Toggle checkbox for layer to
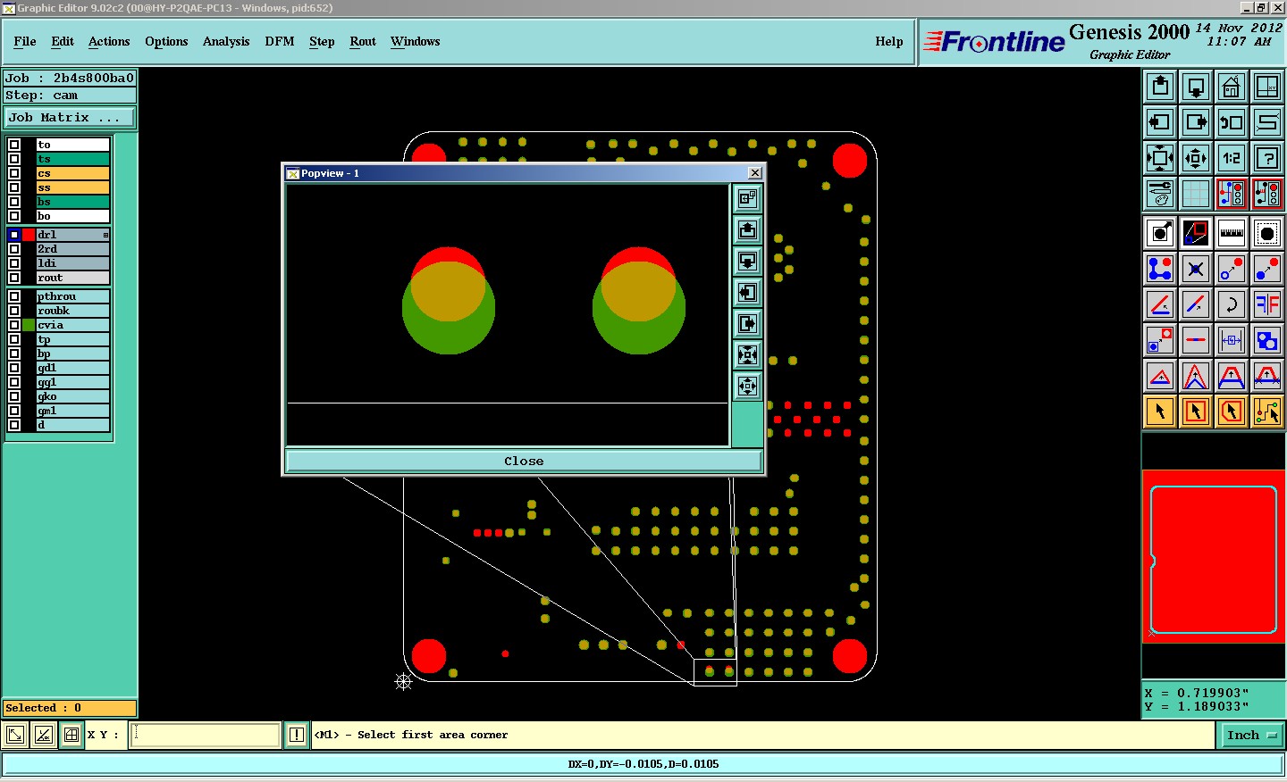 pos(14,145)
